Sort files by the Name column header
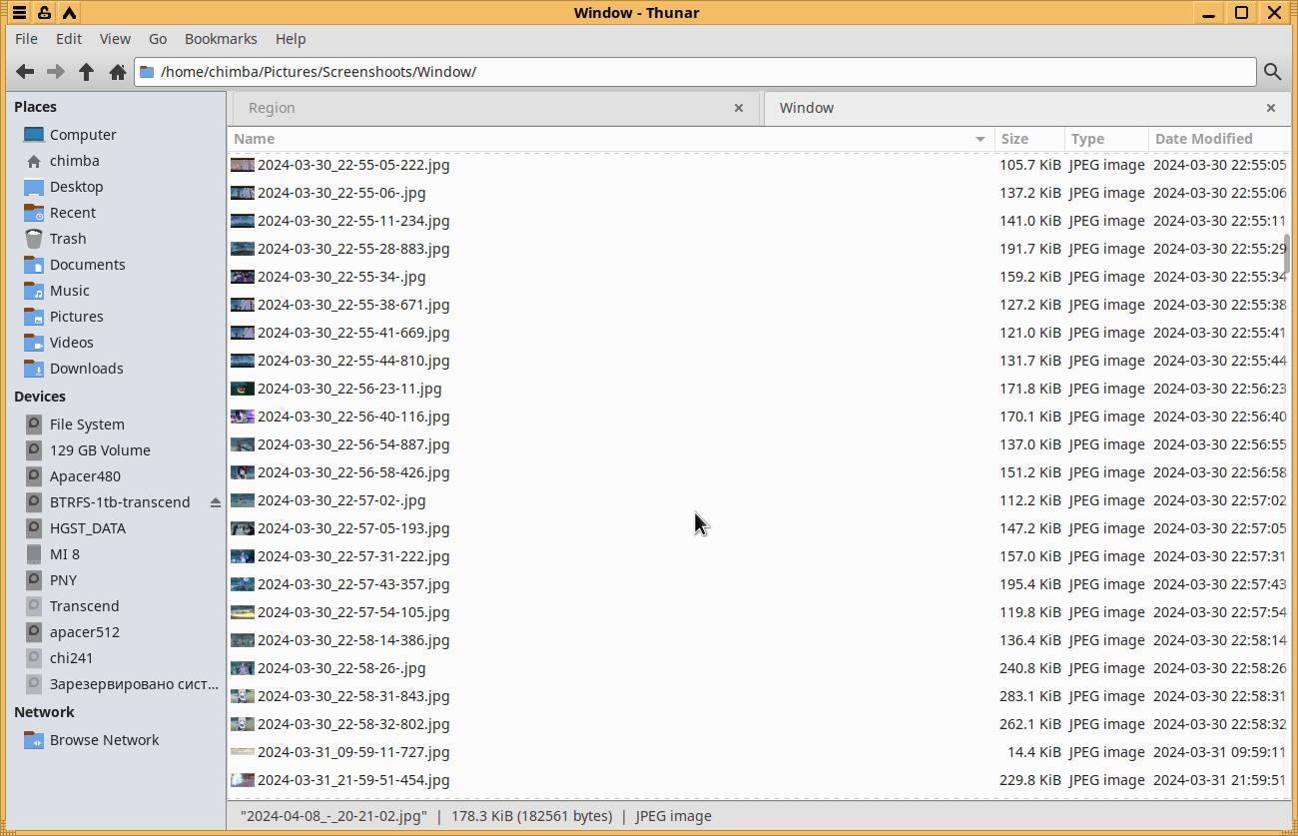This screenshot has width=1298, height=836. [x=610, y=139]
